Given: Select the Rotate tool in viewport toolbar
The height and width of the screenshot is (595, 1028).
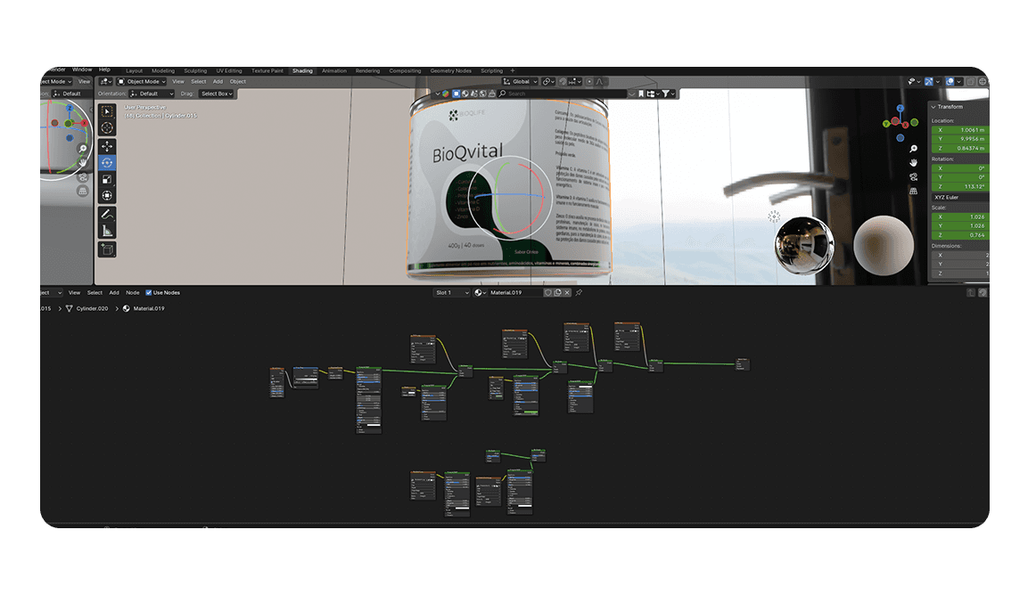Looking at the screenshot, I should pos(107,162).
